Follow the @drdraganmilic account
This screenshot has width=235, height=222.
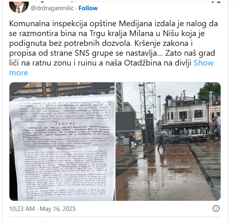(88, 8)
